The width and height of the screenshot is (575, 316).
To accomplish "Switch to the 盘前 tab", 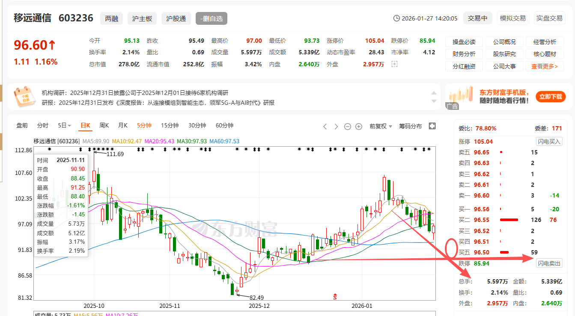I will pos(22,125).
